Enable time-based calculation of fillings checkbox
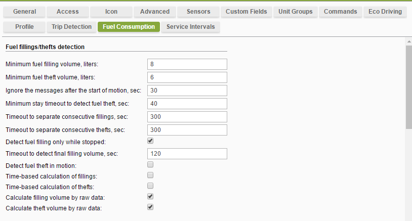 click(x=150, y=175)
